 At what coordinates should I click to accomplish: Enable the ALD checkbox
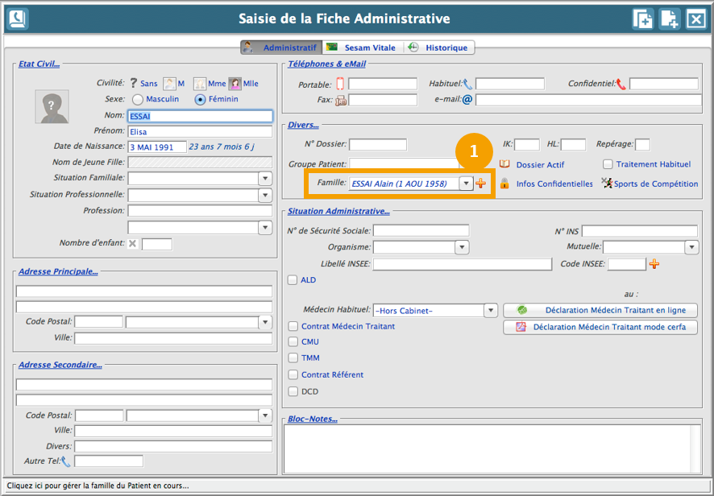pyautogui.click(x=293, y=280)
